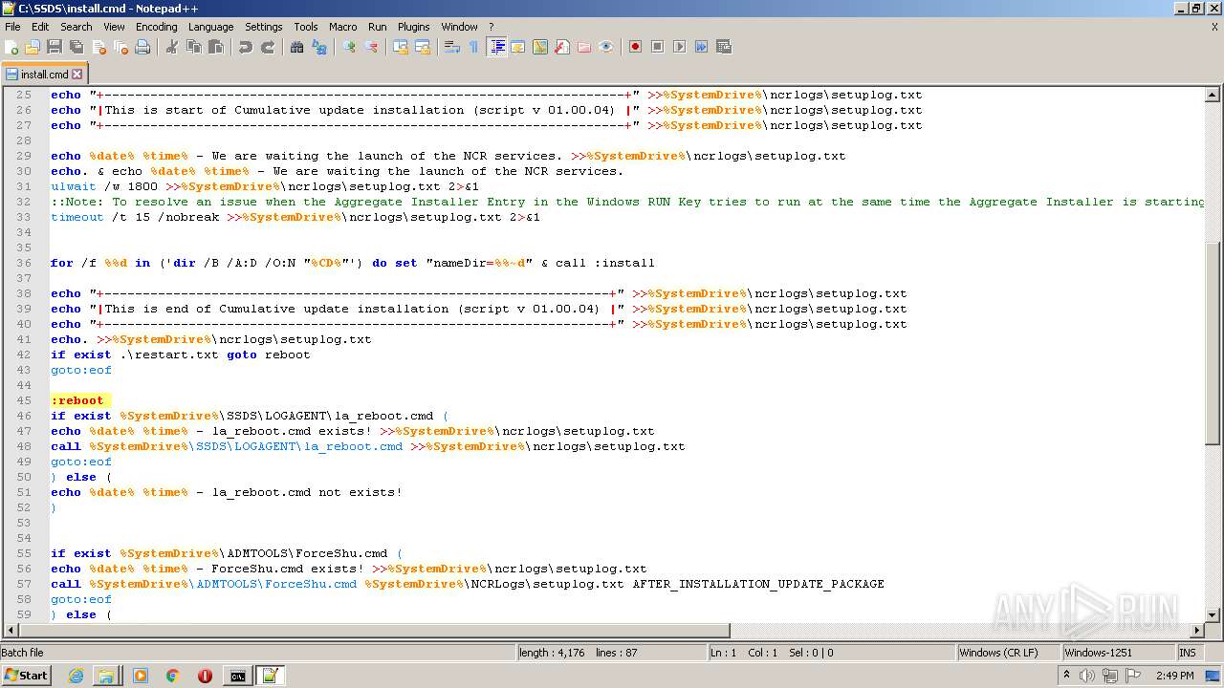Click the taskbar volume speaker icon
The width and height of the screenshot is (1224, 688).
point(1086,676)
